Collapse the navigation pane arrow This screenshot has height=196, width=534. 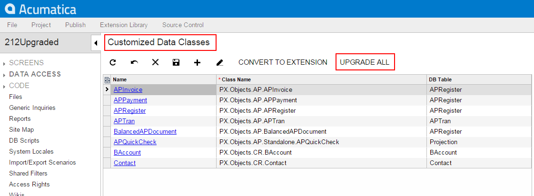coord(95,43)
